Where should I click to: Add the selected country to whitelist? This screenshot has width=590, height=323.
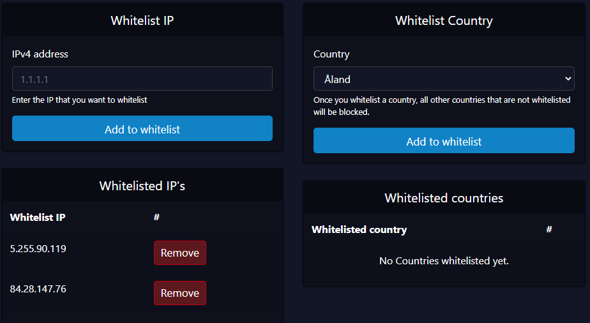tap(444, 141)
